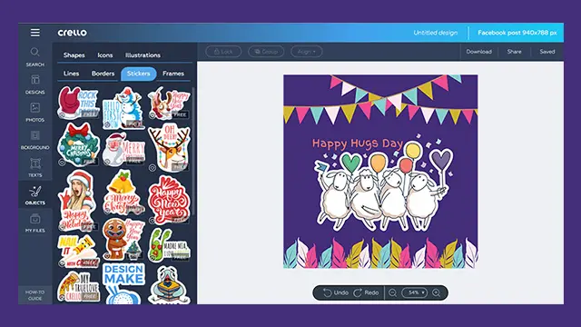This screenshot has height=327, width=581.
Task: Select the Objects sidebar panel
Action: [35, 195]
